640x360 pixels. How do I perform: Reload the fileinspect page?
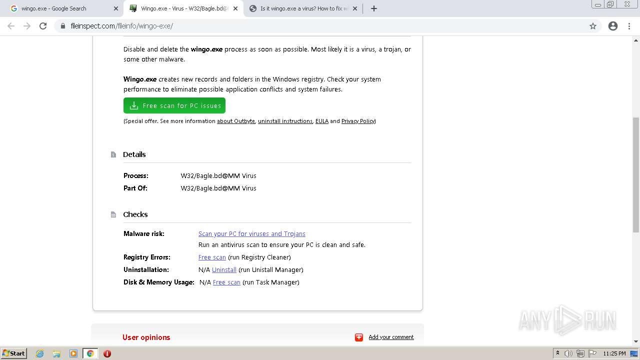(43, 26)
